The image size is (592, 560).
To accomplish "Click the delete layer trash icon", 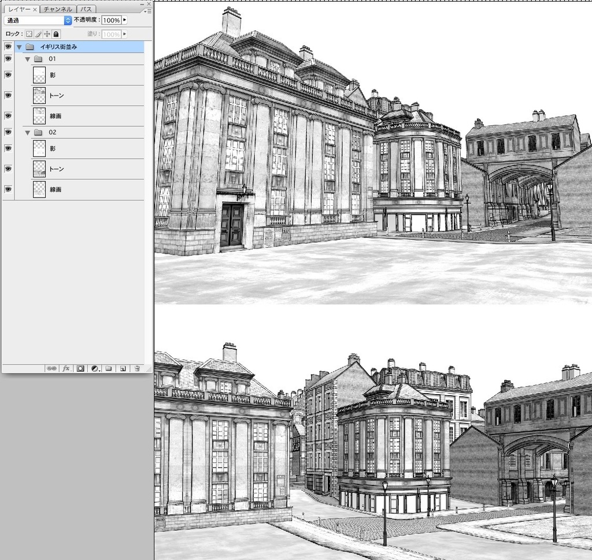I will pos(137,368).
